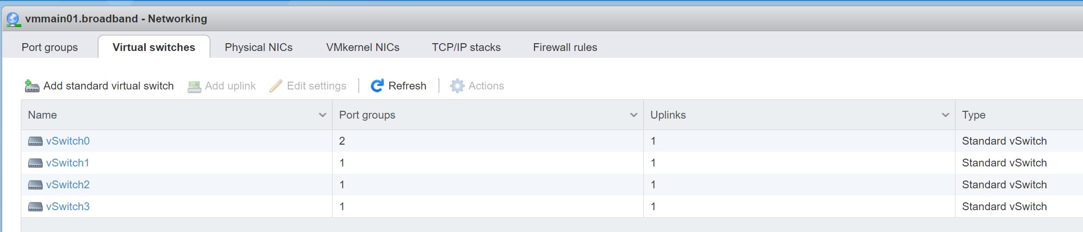Switch to the Port groups tab
The image size is (1083, 232).
pos(49,47)
